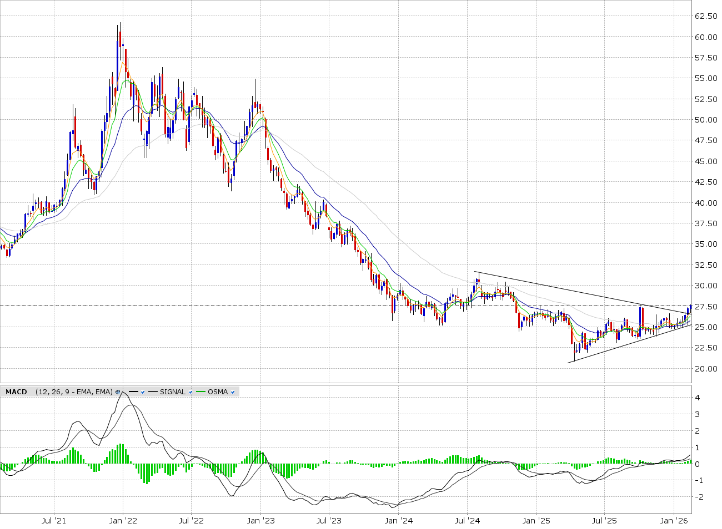
Task: Click the SIGNAL legend label
Action: [172, 392]
